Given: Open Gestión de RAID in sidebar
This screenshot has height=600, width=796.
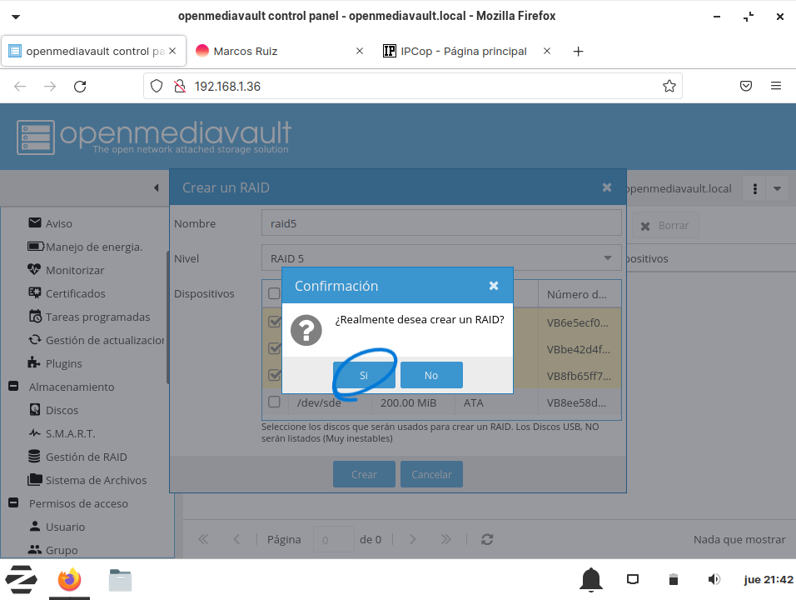Looking at the screenshot, I should point(86,457).
